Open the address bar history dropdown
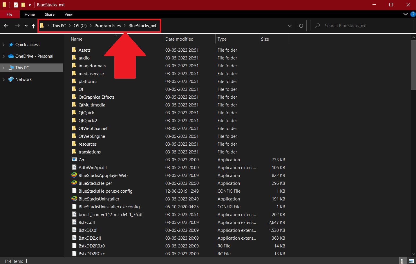This screenshot has width=416, height=264. click(290, 26)
